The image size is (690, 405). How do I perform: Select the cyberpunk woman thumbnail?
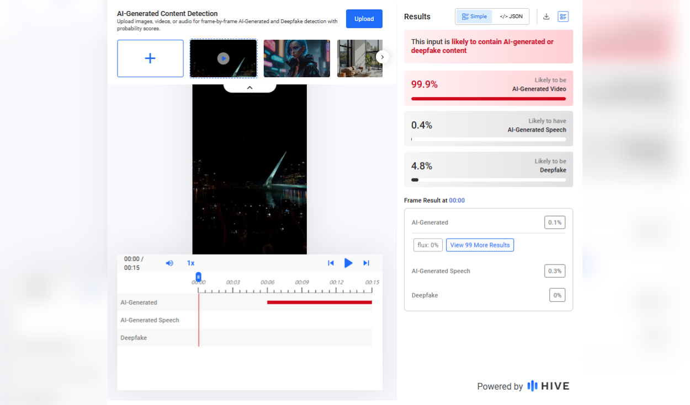point(297,58)
